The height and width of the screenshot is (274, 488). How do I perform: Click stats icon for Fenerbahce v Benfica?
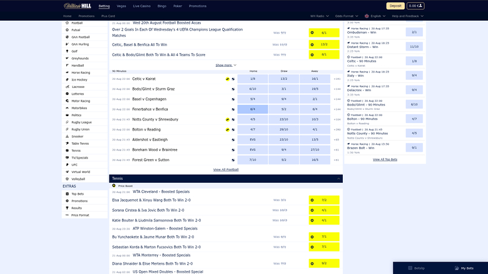point(233,109)
